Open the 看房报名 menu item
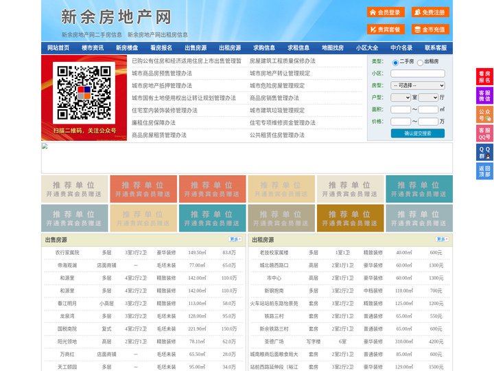 point(161,48)
